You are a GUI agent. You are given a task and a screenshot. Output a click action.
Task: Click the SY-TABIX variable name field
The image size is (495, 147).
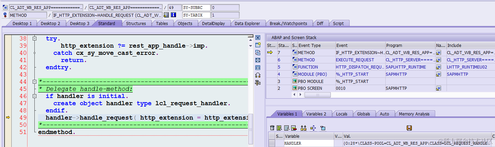point(196,15)
